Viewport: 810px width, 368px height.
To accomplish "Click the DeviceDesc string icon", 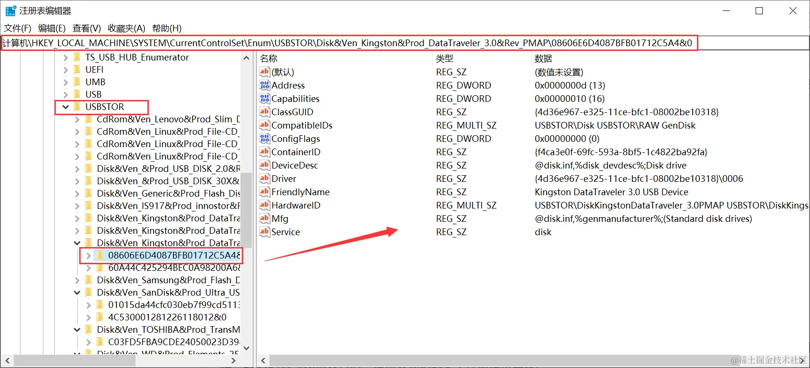I will (265, 165).
